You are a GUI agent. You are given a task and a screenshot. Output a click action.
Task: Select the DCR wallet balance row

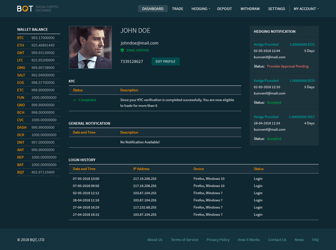point(38,135)
